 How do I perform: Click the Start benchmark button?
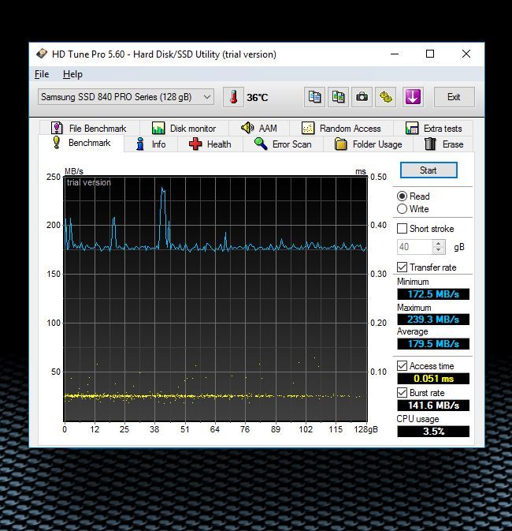(x=429, y=170)
